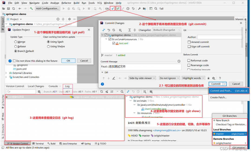Open the Paths: All log filter

click(91, 92)
